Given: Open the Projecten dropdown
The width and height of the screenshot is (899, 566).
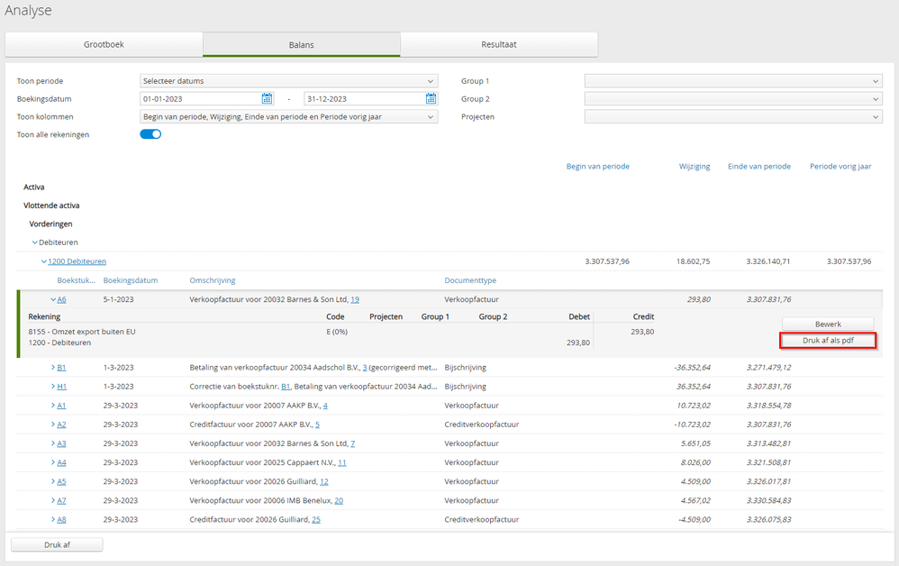Looking at the screenshot, I should click(732, 117).
